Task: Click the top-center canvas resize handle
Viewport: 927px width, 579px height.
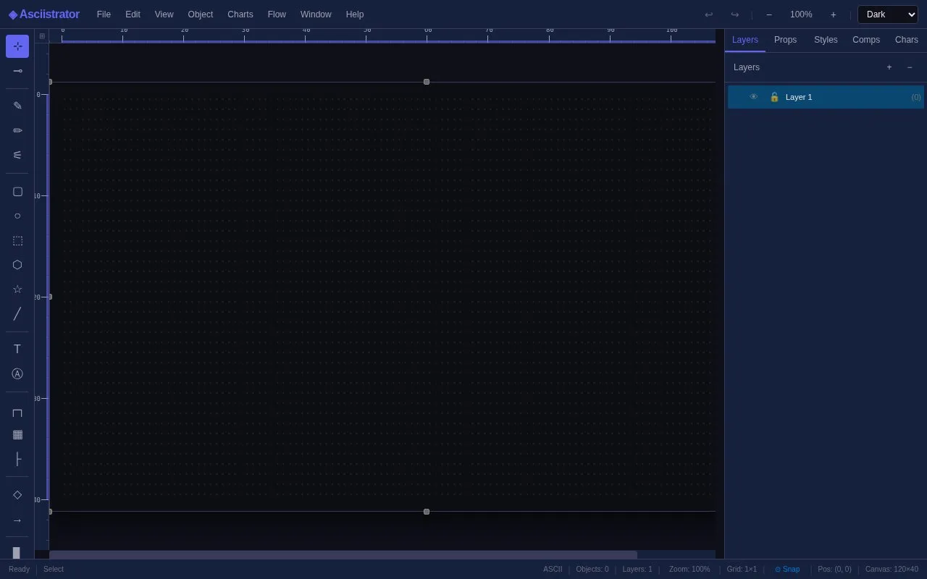Action: pos(427,82)
